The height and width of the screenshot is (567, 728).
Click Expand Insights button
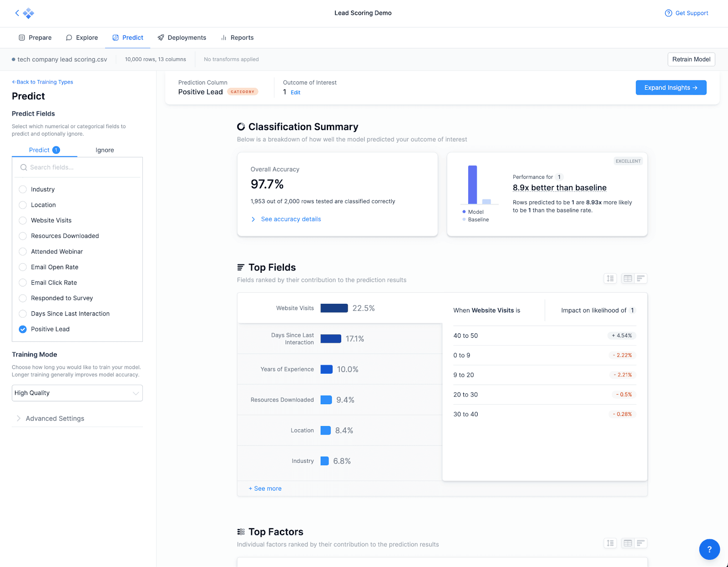tap(671, 88)
